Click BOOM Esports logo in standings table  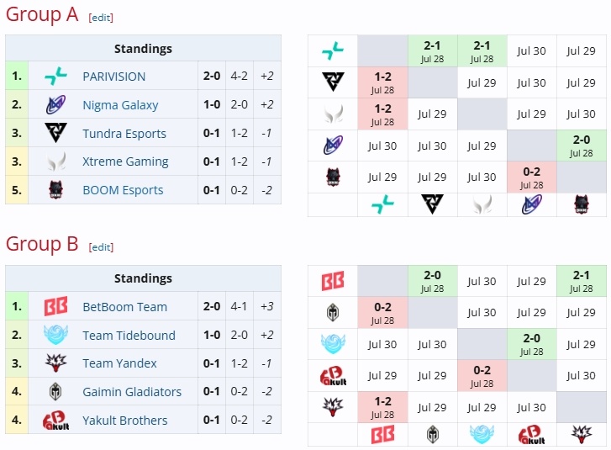[55, 190]
